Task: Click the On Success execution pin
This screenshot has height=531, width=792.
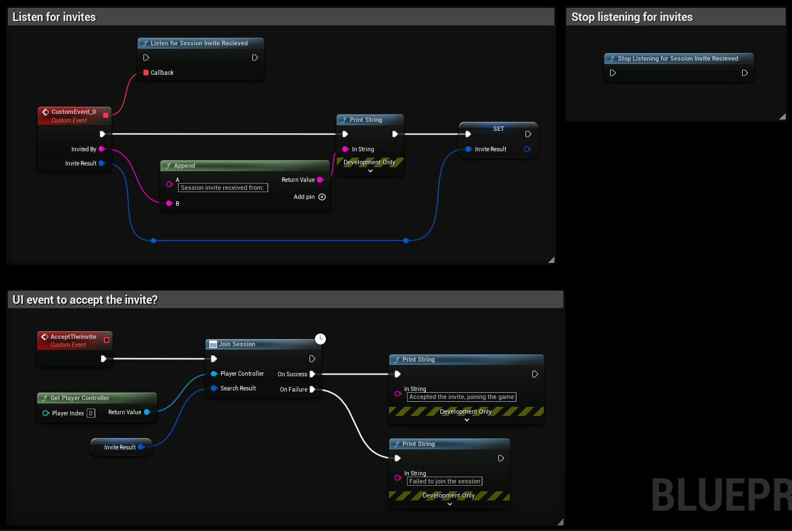Action: click(312, 374)
